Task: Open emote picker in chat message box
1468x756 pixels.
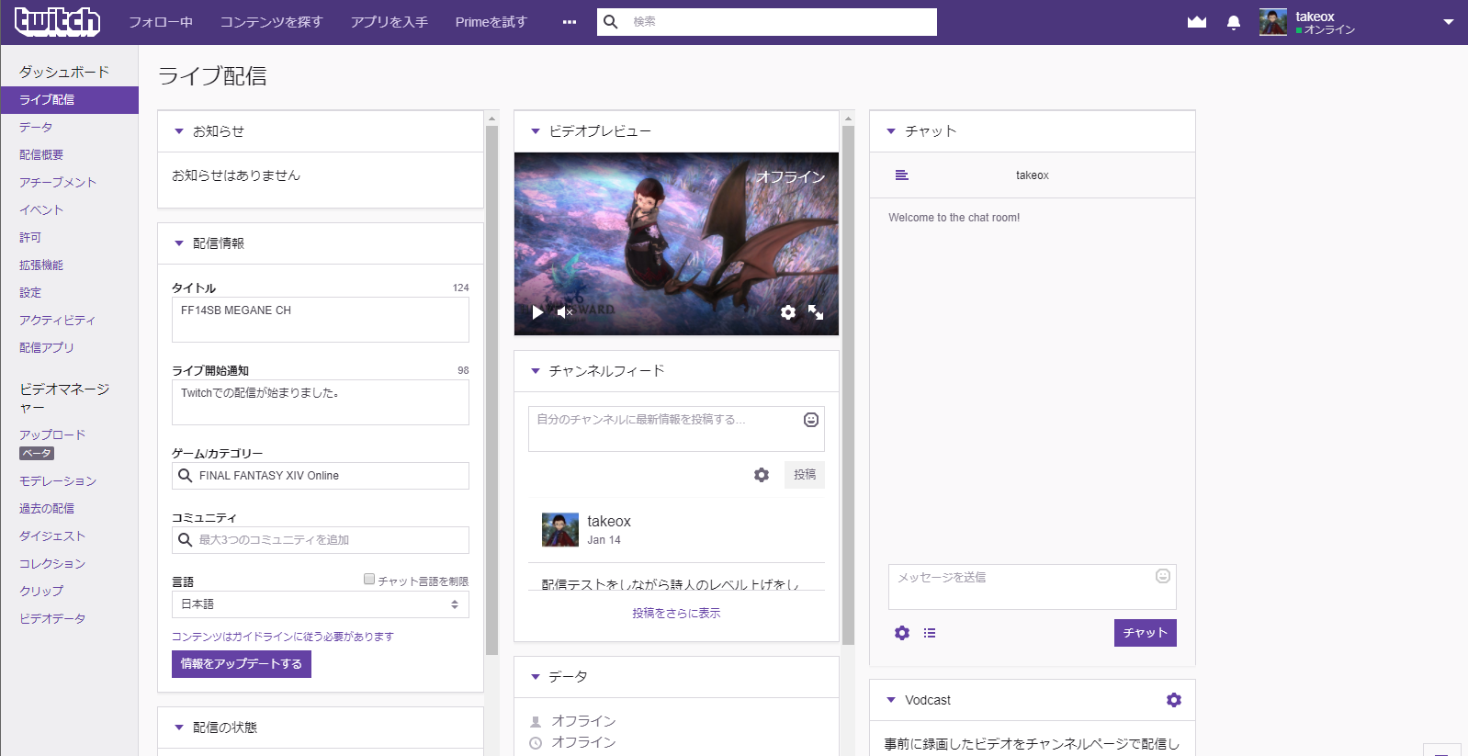Action: (x=1163, y=576)
